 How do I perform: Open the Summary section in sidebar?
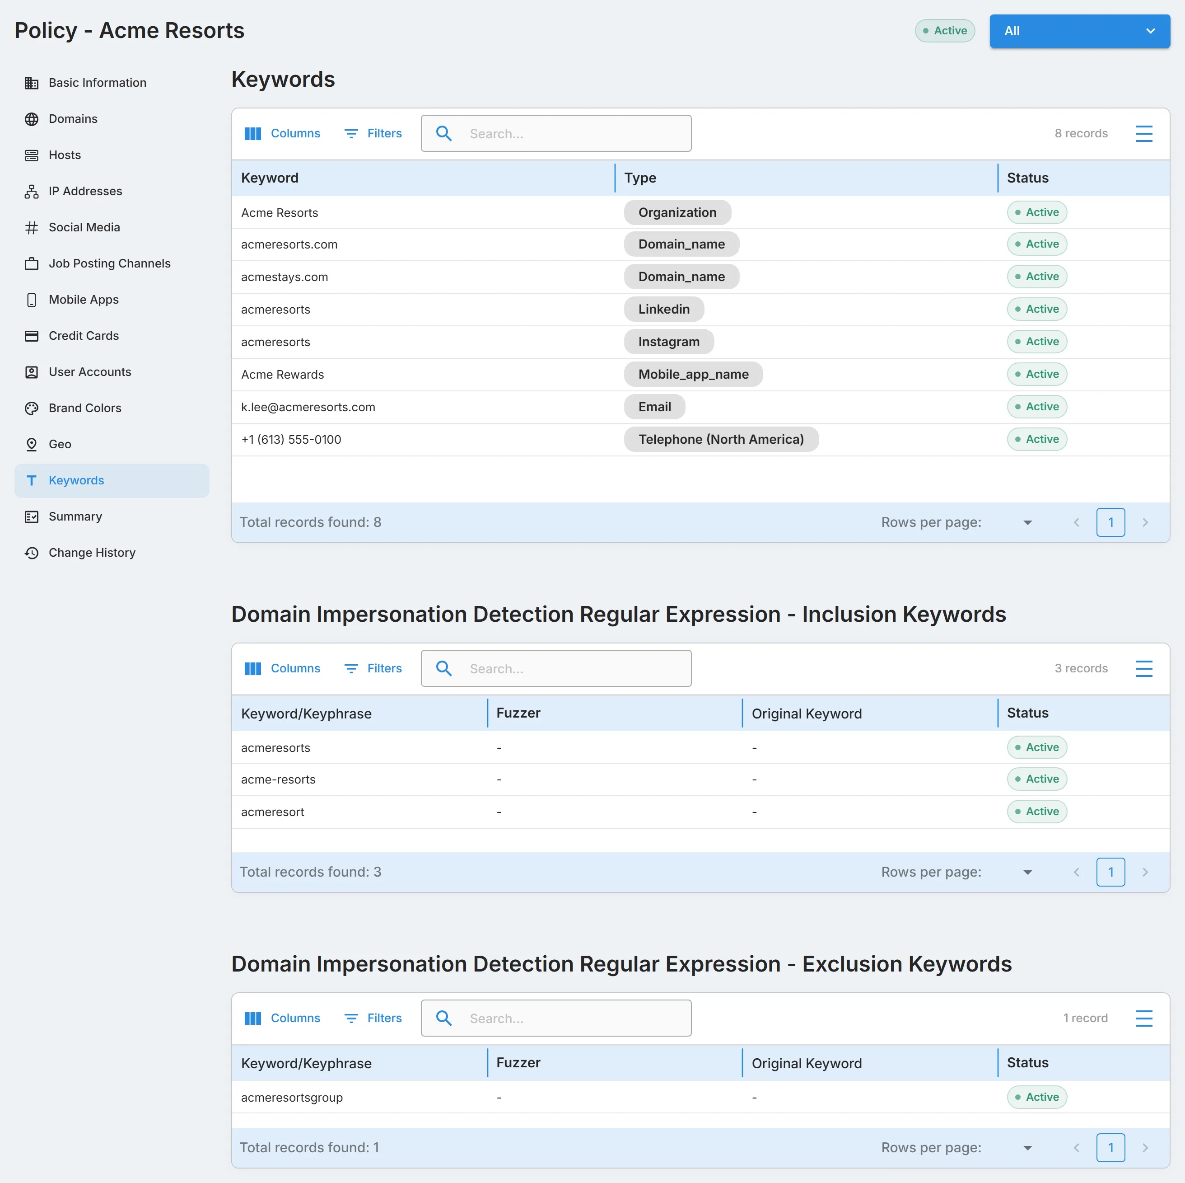click(112, 516)
